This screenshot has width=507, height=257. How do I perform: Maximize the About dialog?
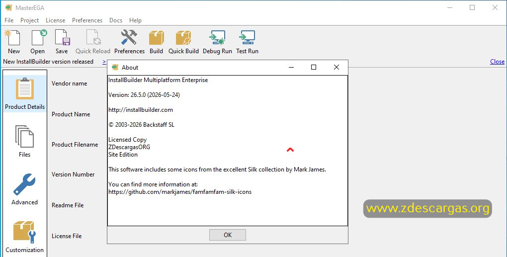(x=313, y=67)
